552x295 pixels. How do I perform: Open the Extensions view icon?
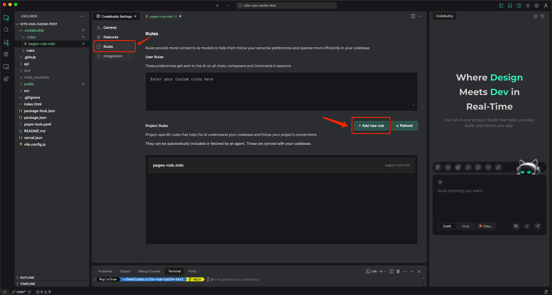[x=6, y=79]
